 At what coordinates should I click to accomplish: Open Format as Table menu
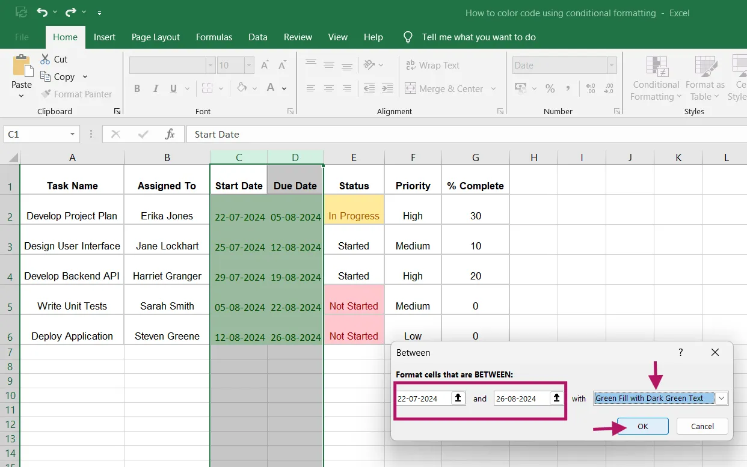coord(705,79)
